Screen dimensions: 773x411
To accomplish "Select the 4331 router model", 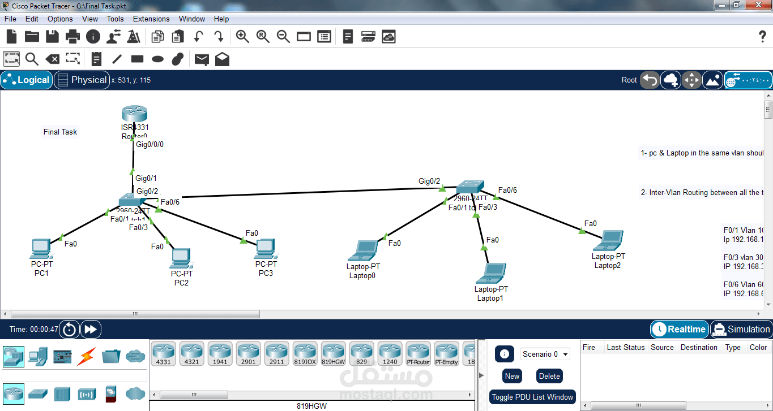I will [163, 354].
